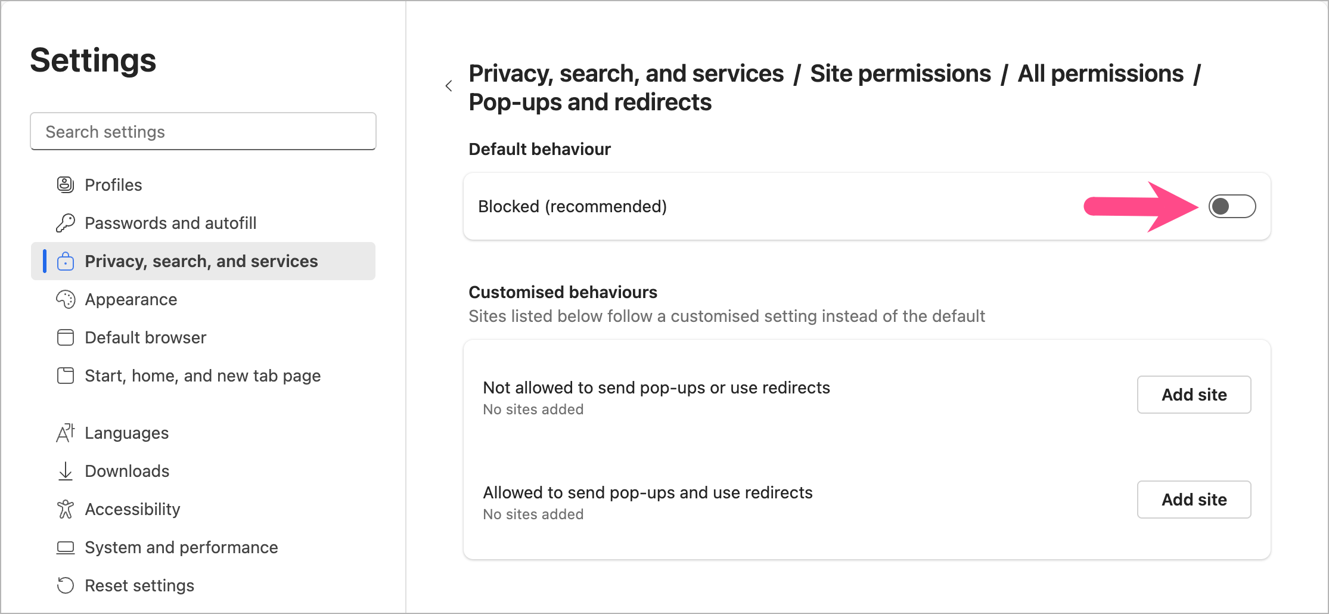Open Reset settings section

click(139, 585)
